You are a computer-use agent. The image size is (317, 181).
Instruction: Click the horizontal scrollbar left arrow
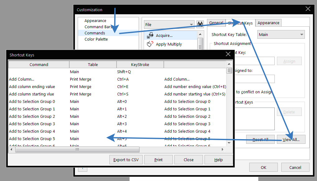pyautogui.click(x=11, y=150)
